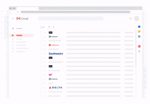
Task: Open the Google apps grid
Action: 130,18
